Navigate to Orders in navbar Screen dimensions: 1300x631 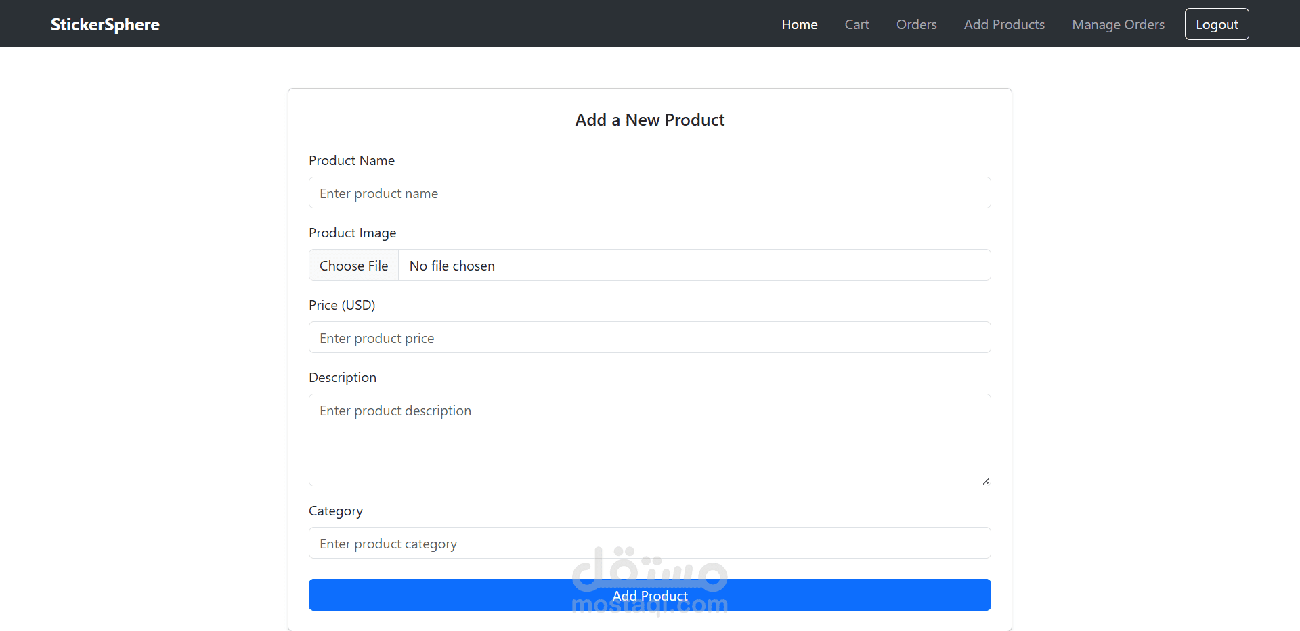point(916,24)
